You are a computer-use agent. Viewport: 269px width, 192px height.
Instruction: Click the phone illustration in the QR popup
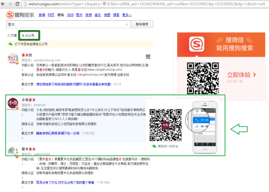pos(204,127)
